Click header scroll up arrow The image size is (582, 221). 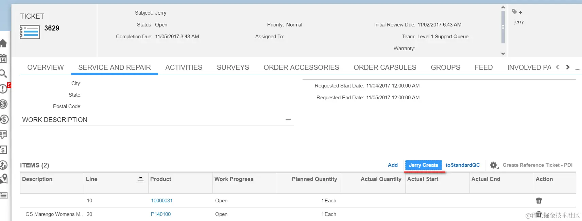click(x=503, y=7)
